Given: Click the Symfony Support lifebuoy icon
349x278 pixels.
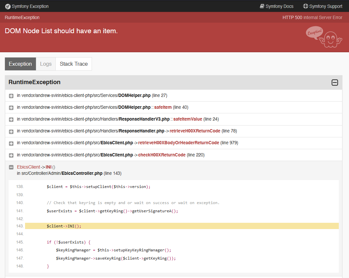Looking at the screenshot, I should (305, 6).
